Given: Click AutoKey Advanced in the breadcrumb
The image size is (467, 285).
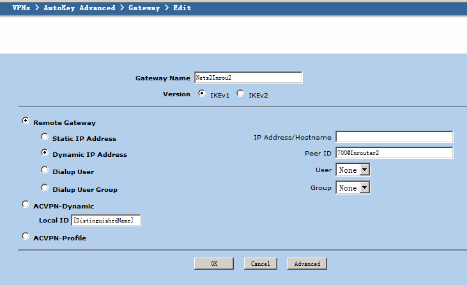Looking at the screenshot, I should 79,8.
